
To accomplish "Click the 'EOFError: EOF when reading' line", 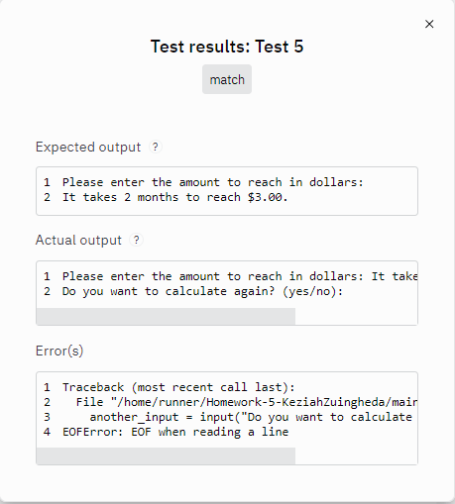I will tap(175, 432).
